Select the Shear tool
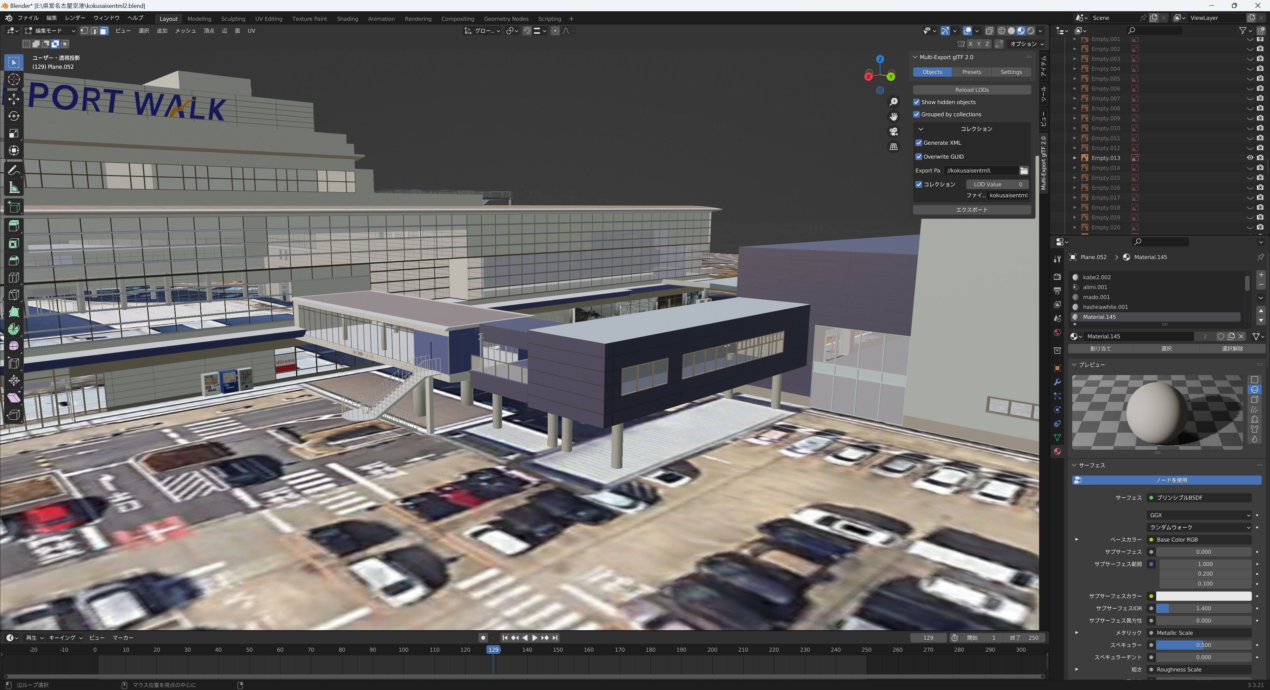1270x690 pixels. (x=14, y=398)
